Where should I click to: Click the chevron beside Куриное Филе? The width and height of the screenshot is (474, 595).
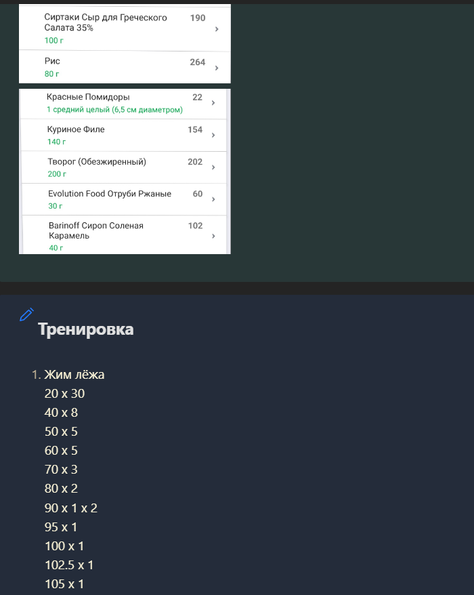click(213, 136)
